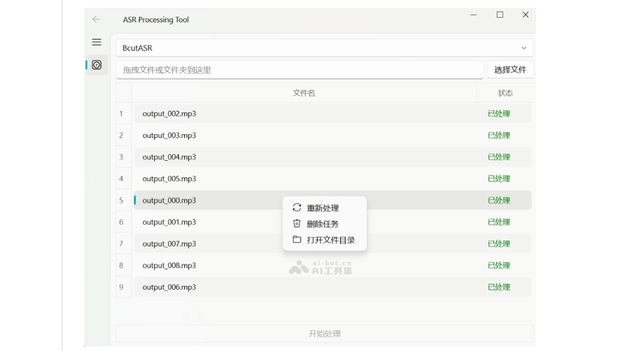Click the 已处理 status of output_002.mp3
This screenshot has height=351, width=624.
point(499,113)
